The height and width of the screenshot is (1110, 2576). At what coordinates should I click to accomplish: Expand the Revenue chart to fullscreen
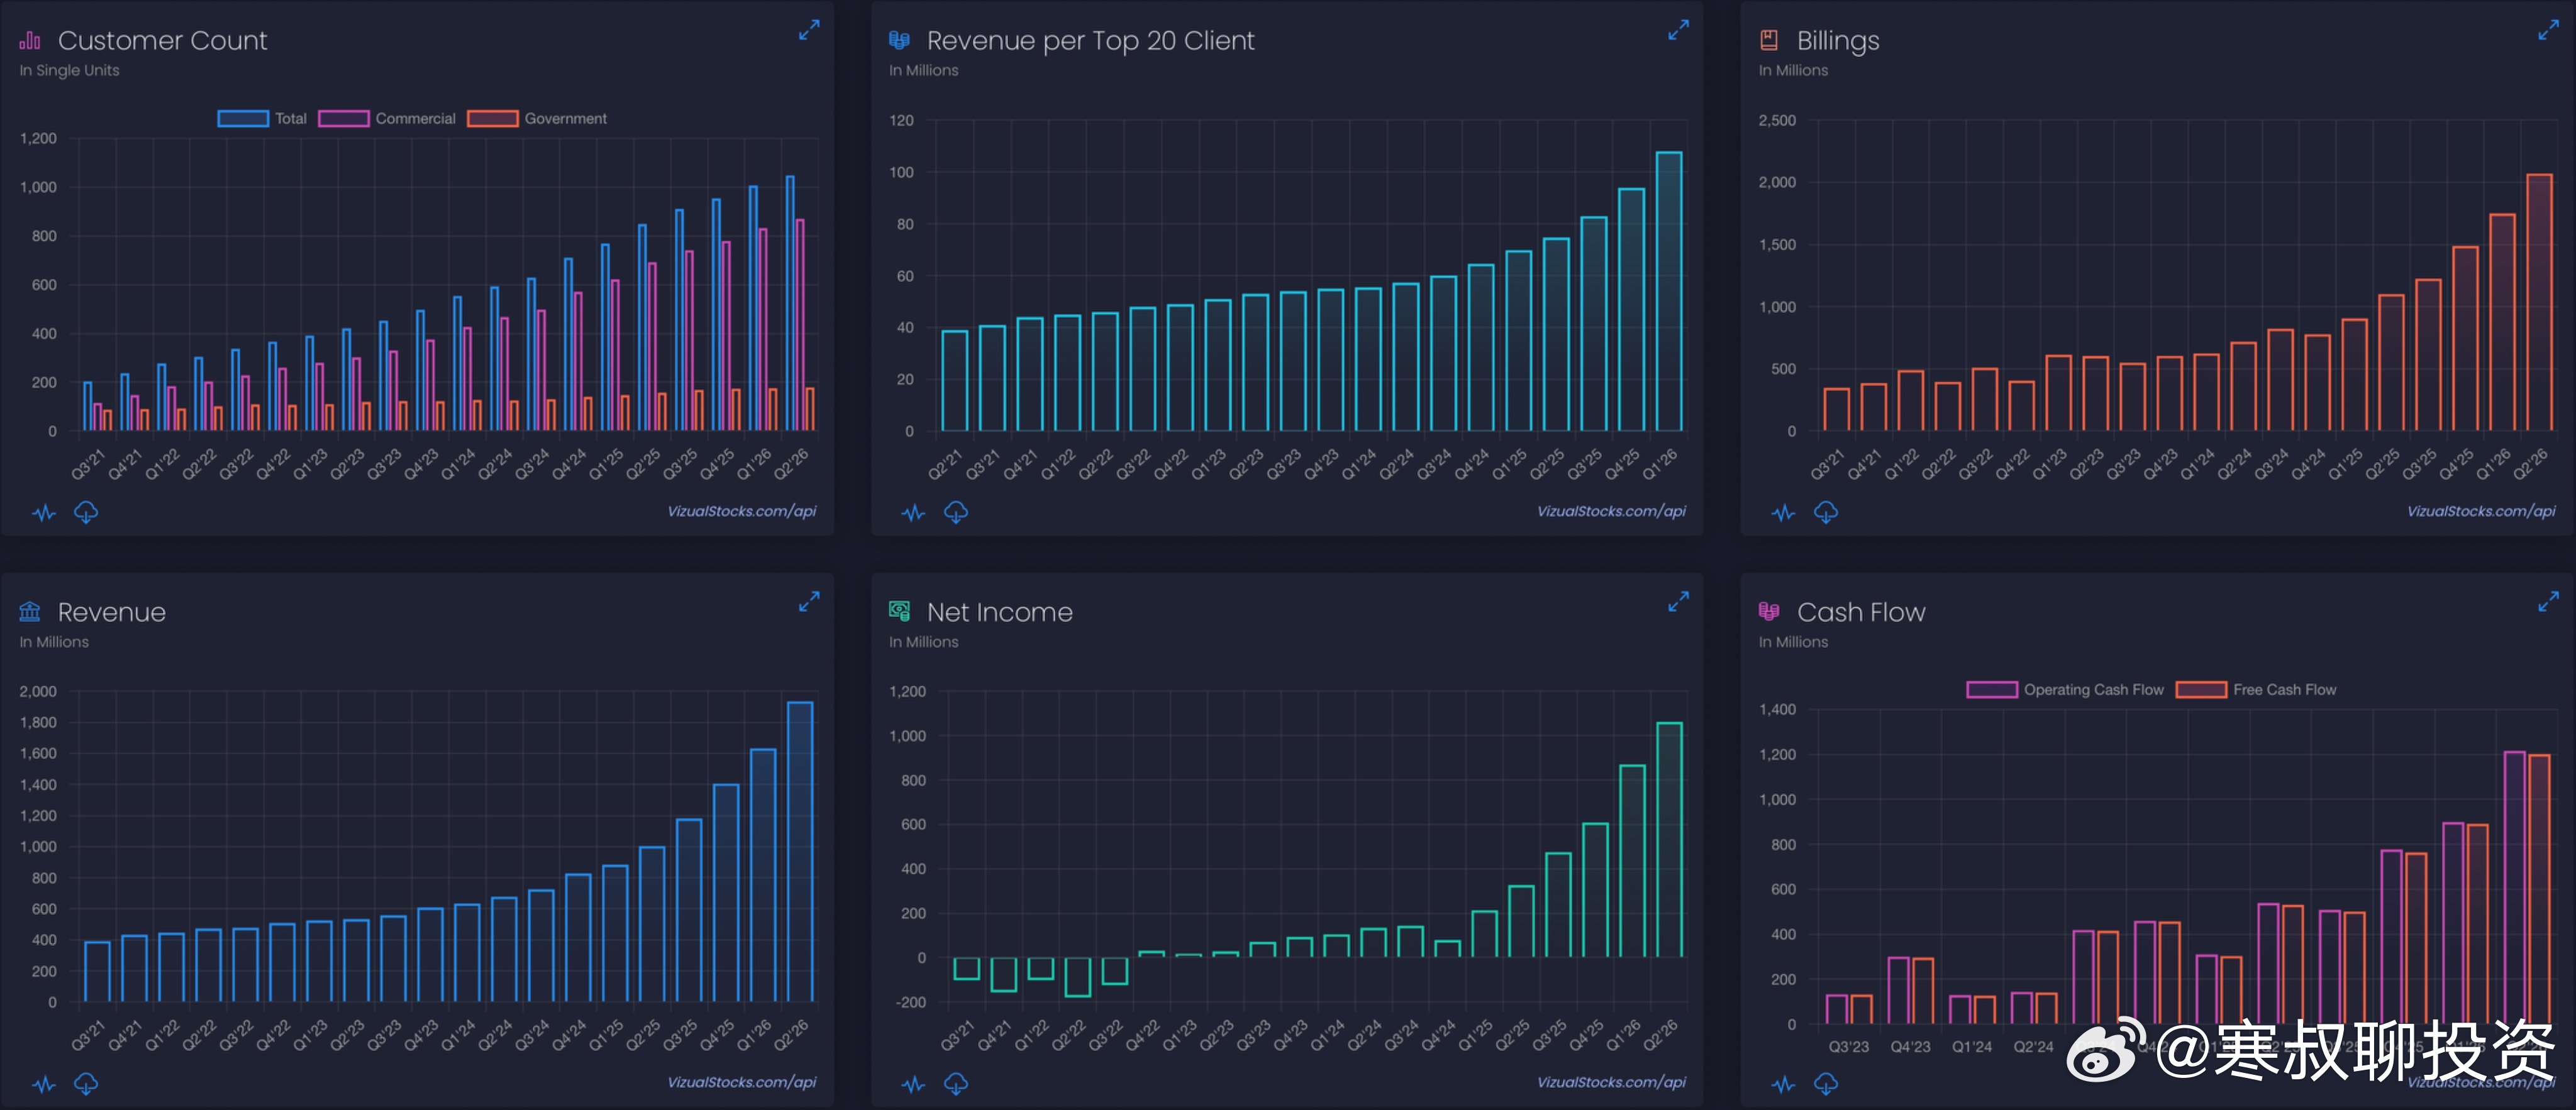pyautogui.click(x=809, y=602)
